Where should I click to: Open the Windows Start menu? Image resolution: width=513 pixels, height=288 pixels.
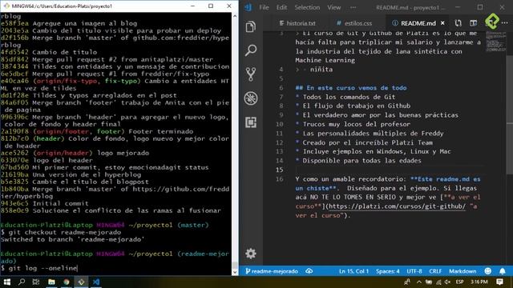tap(6, 282)
